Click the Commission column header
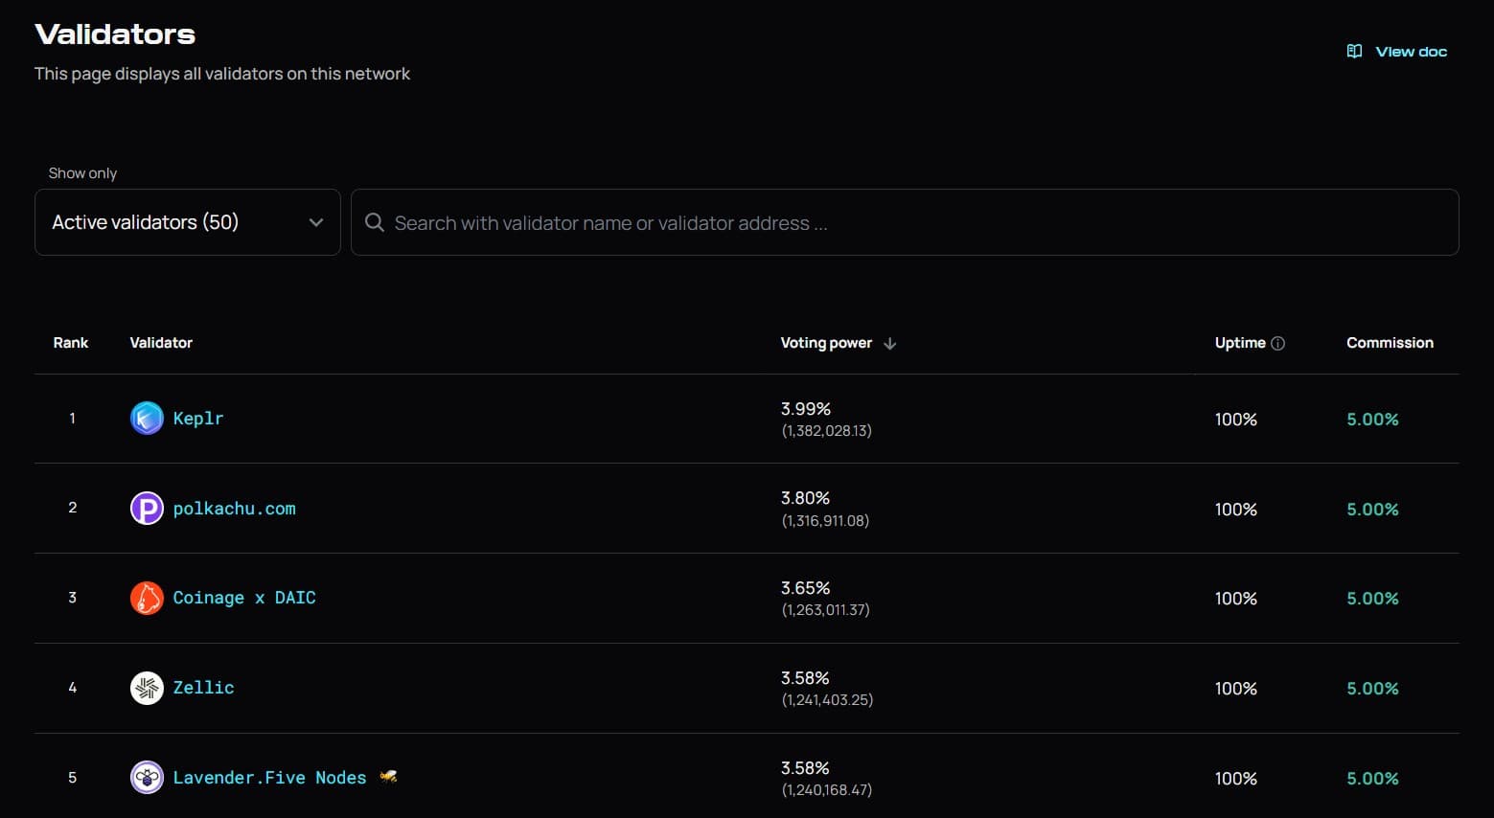The width and height of the screenshot is (1494, 818). (x=1390, y=343)
